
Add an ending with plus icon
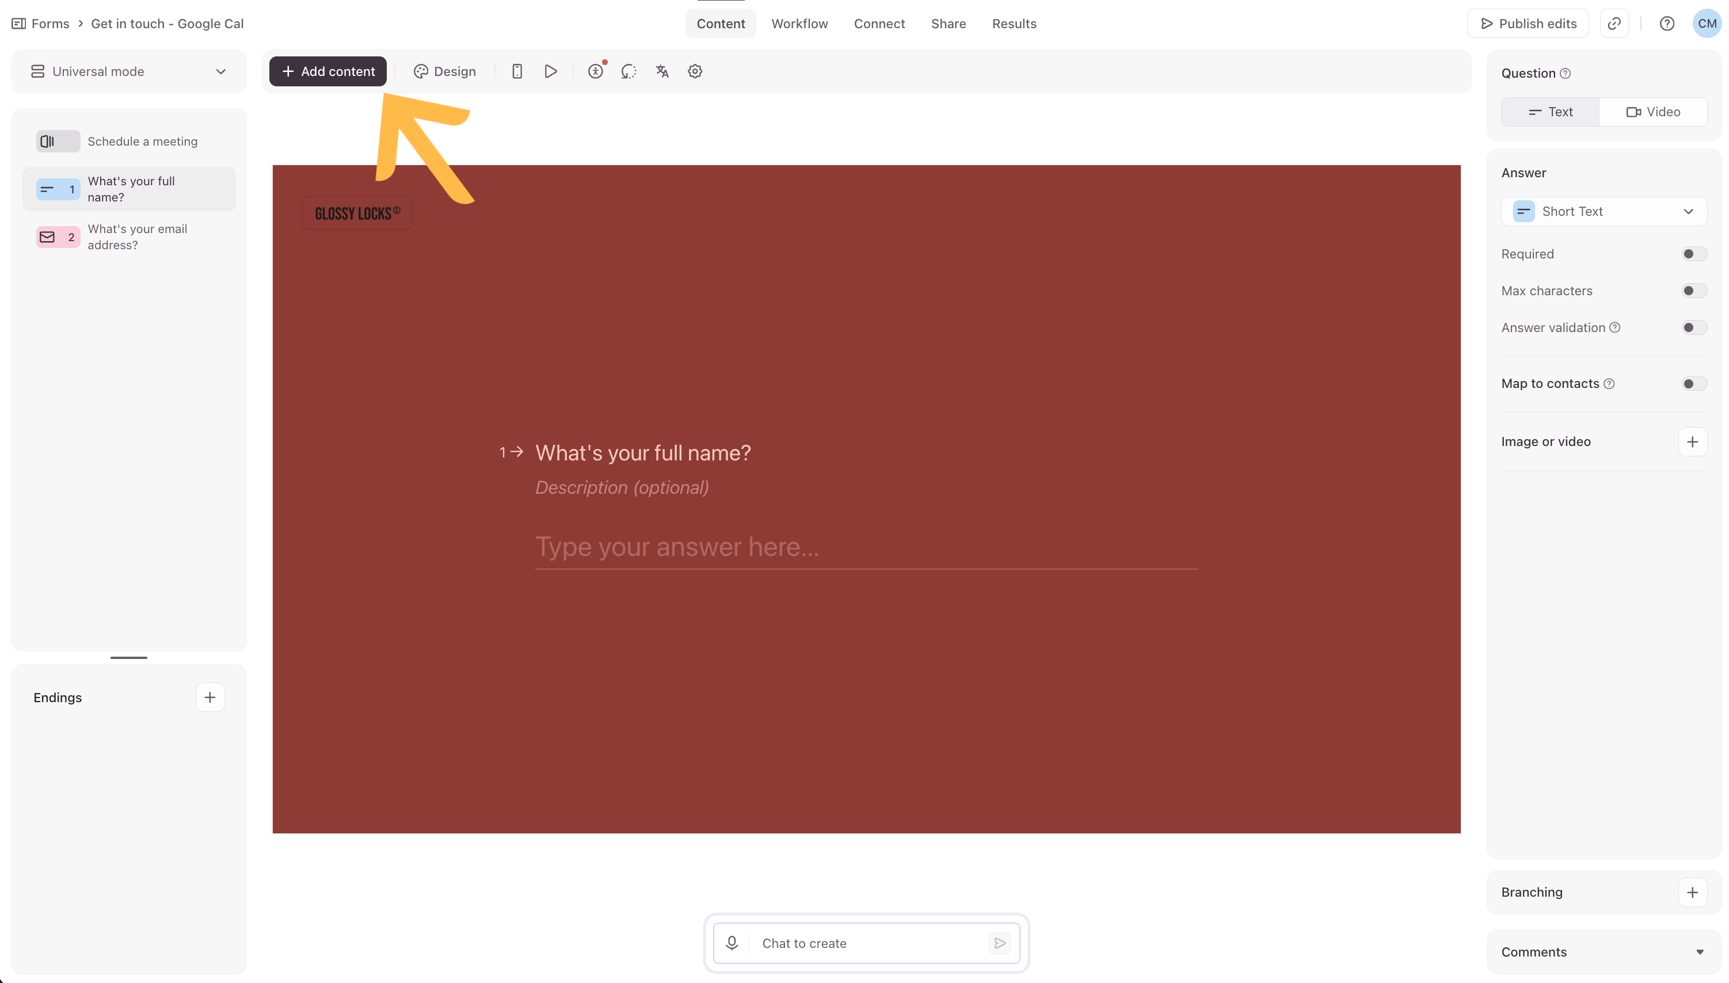point(210,698)
